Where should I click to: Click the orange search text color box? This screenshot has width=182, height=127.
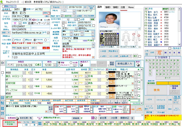(x=168, y=83)
